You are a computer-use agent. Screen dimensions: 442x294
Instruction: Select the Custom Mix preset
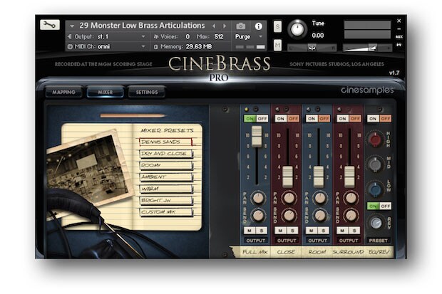pyautogui.click(x=166, y=212)
